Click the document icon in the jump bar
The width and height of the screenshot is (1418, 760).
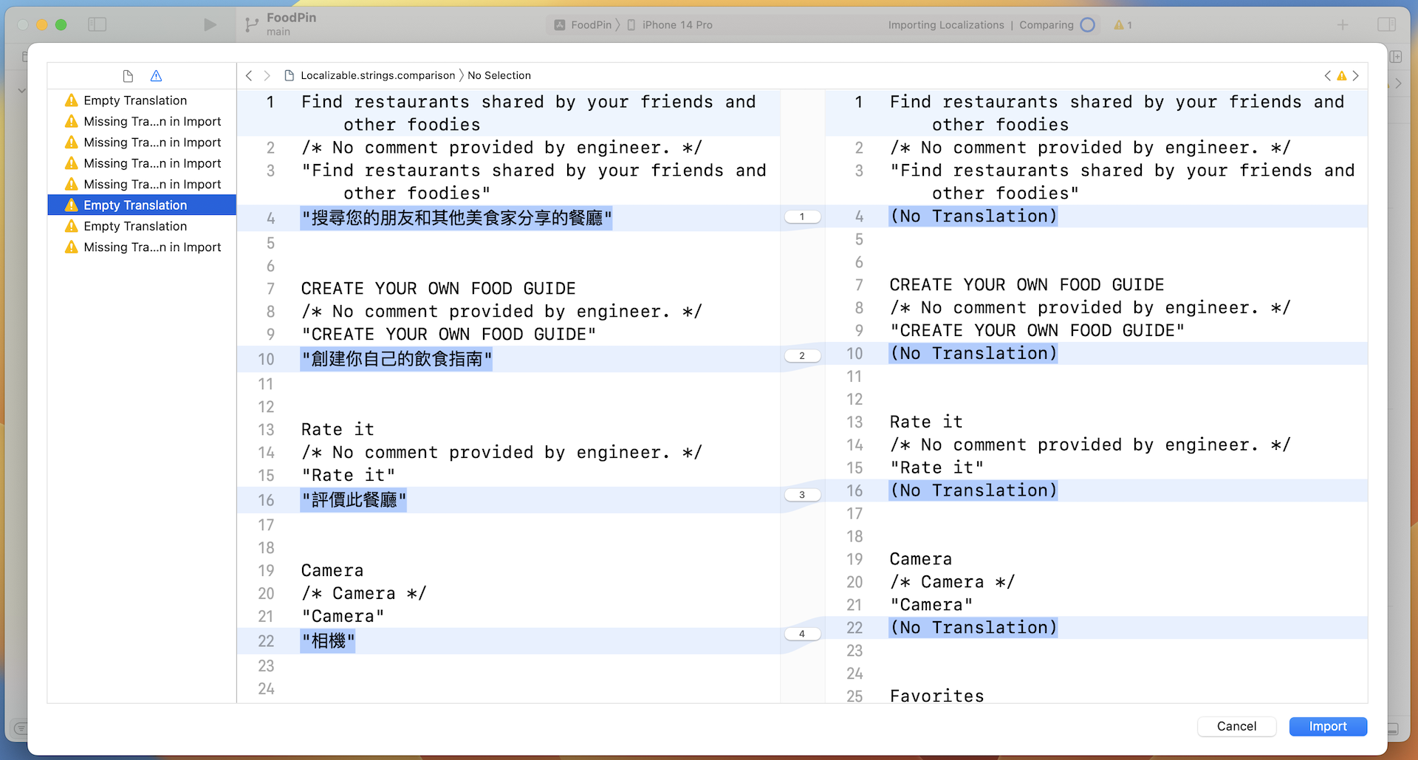pyautogui.click(x=288, y=75)
